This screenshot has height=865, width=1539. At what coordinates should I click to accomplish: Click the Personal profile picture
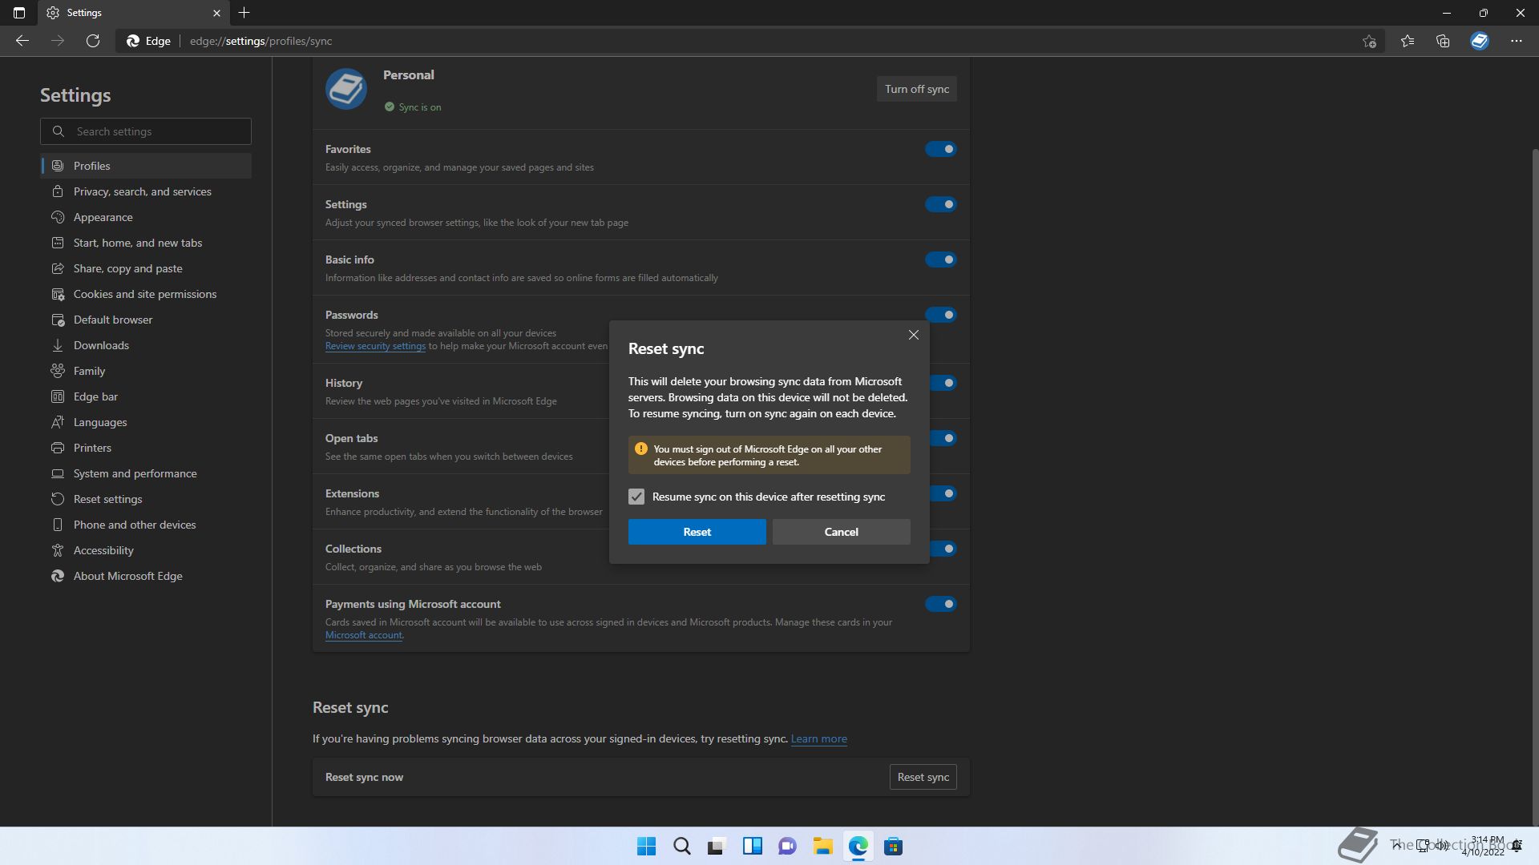click(x=346, y=89)
